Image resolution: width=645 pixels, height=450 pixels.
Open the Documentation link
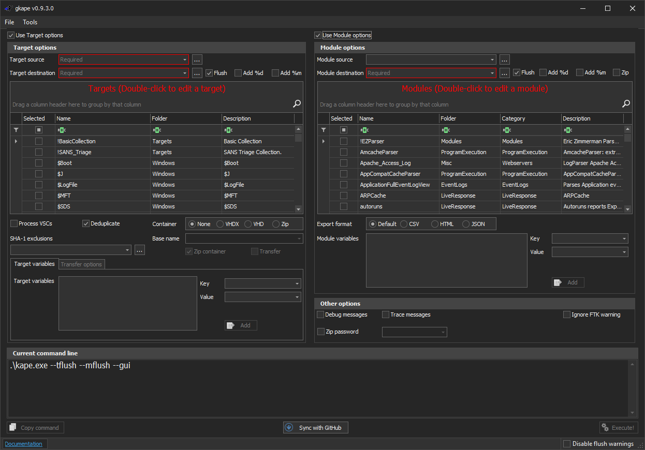point(23,444)
